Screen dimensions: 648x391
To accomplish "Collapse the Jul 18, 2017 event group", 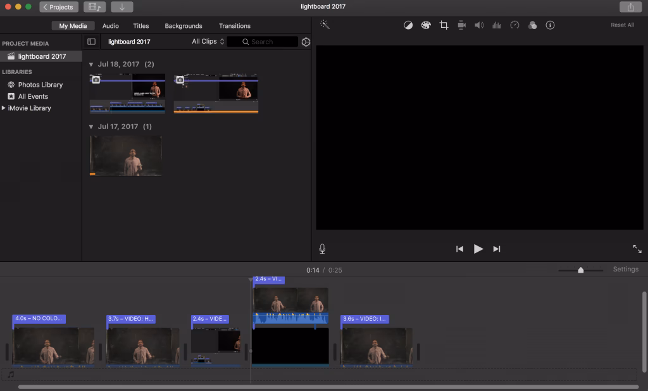I will pyautogui.click(x=92, y=64).
